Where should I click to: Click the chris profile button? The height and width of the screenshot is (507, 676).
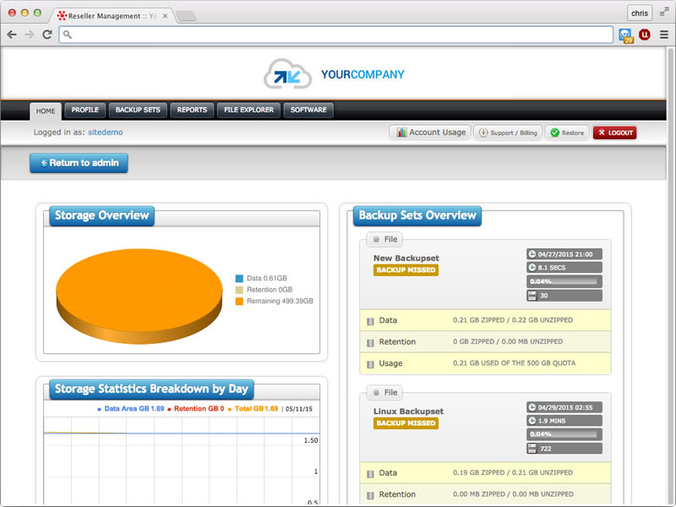pos(640,14)
